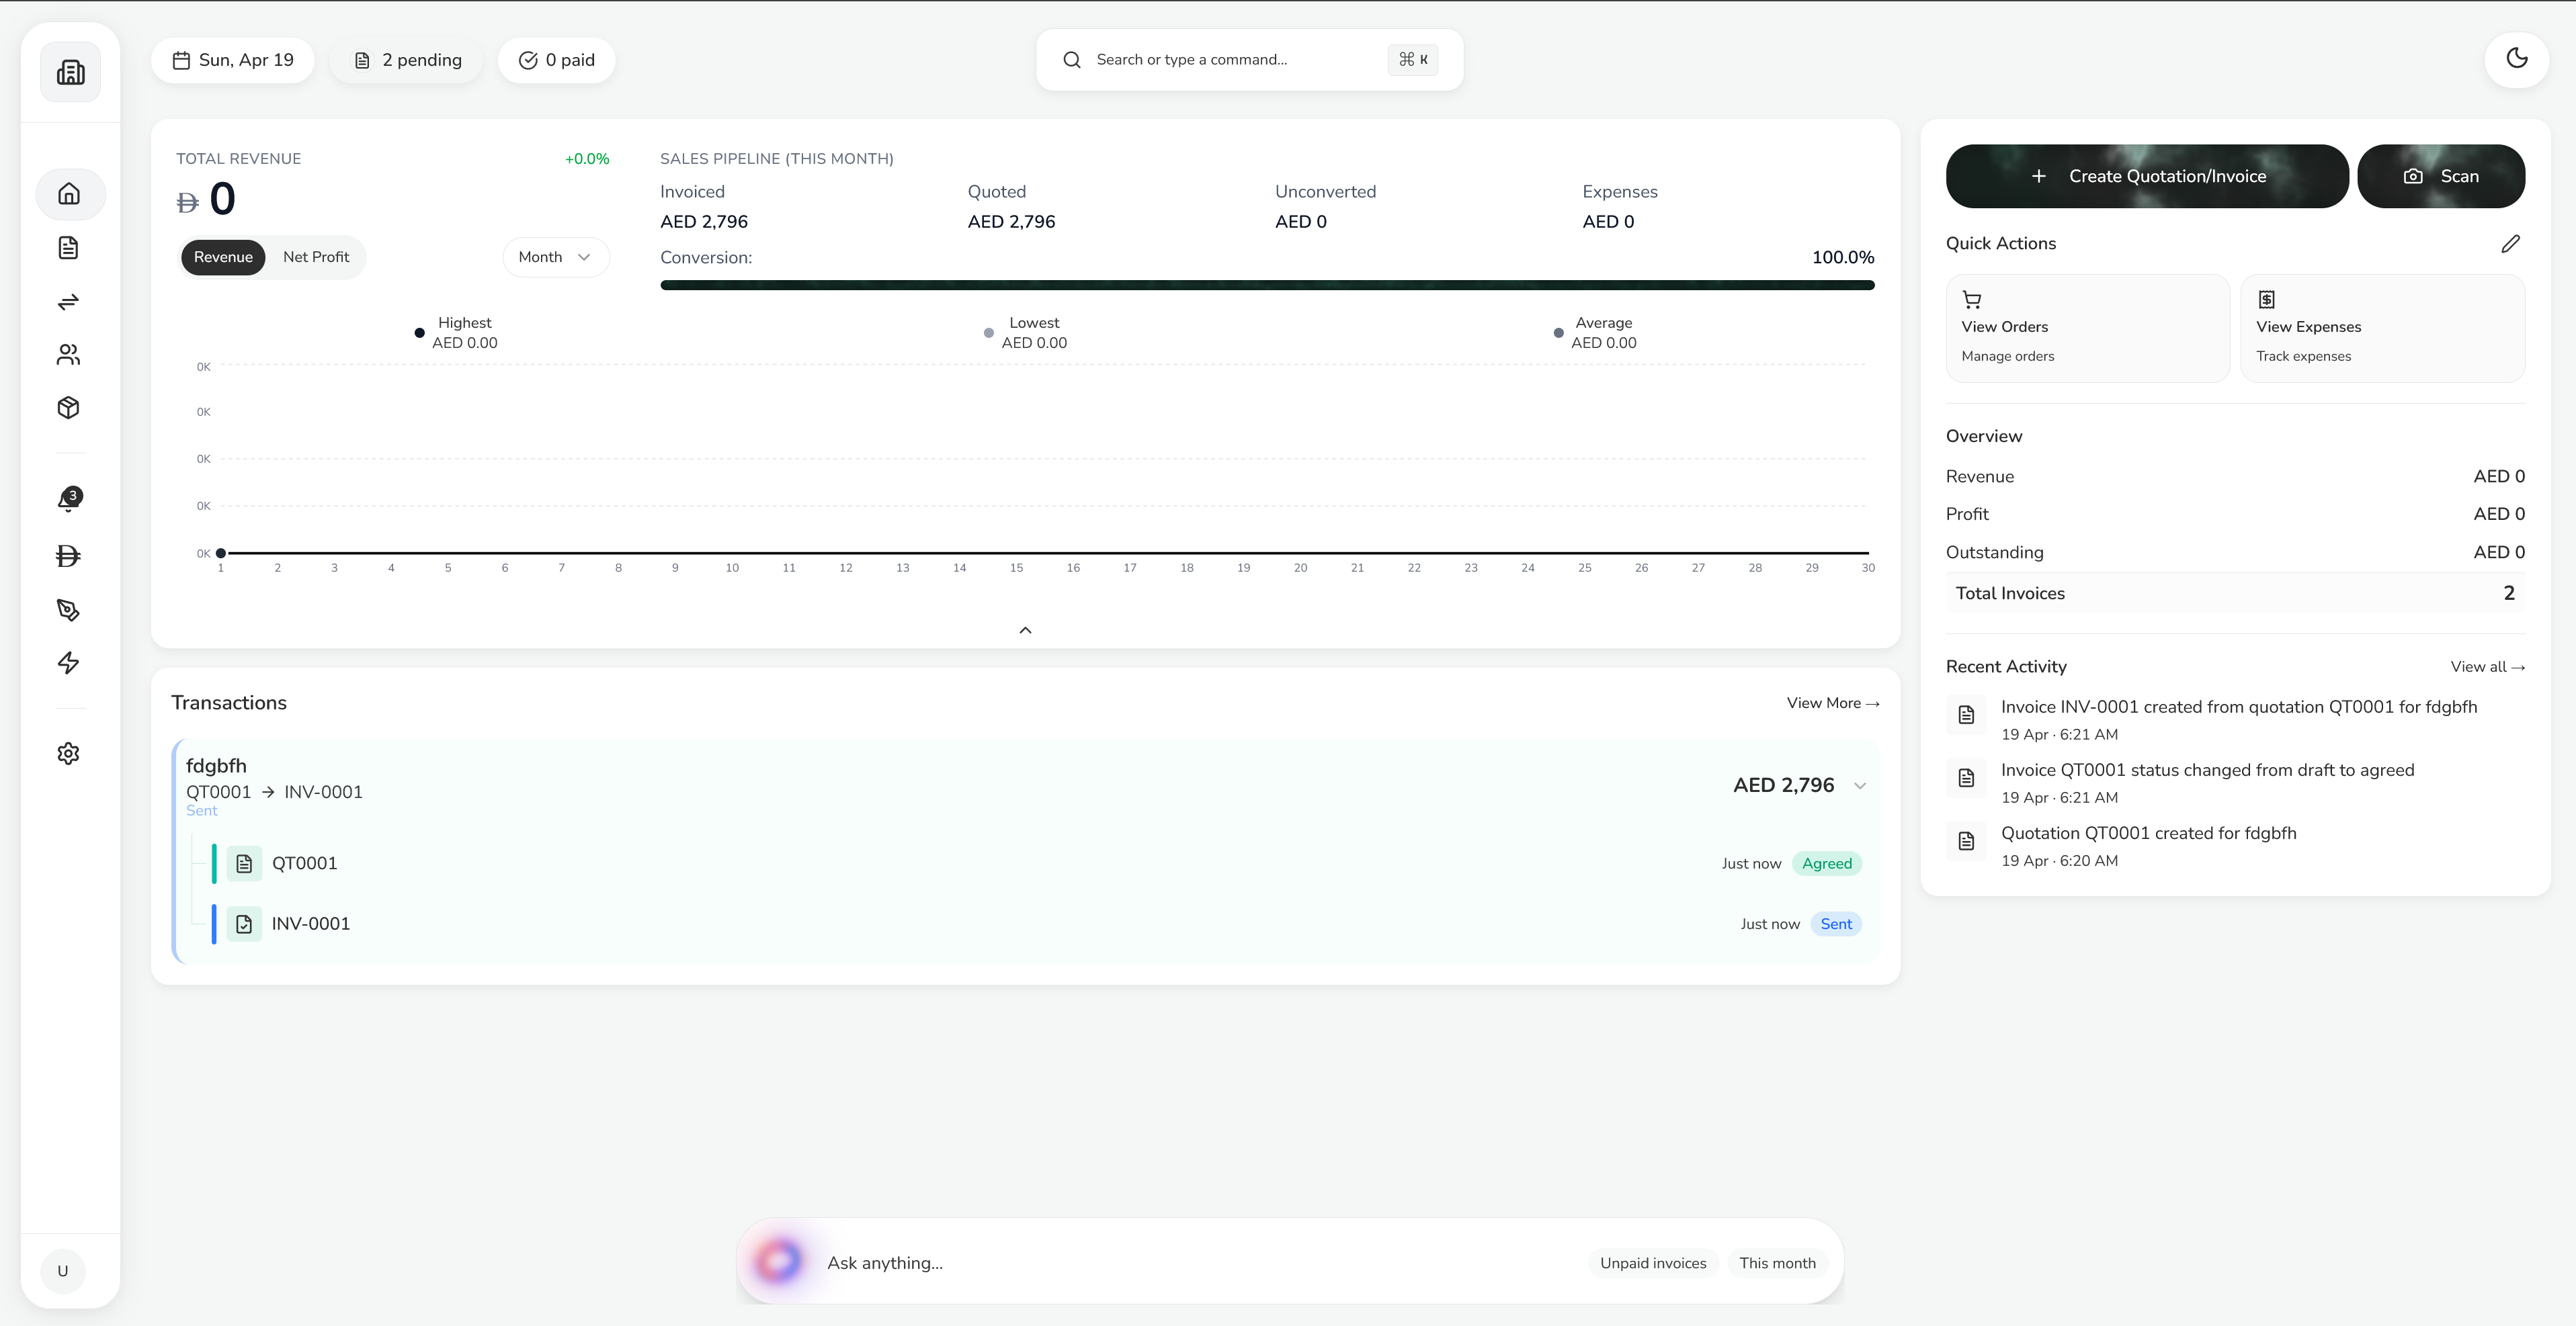This screenshot has height=1326, width=2576.
Task: Click the Ask anything input field
Action: pyautogui.click(x=1180, y=1263)
